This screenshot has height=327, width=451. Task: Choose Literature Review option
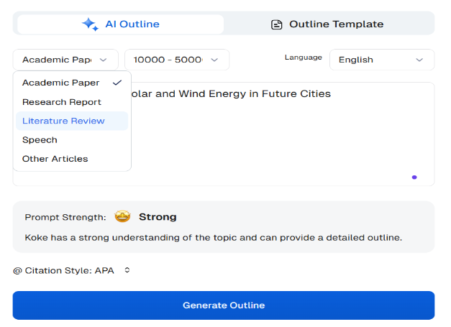coord(63,121)
